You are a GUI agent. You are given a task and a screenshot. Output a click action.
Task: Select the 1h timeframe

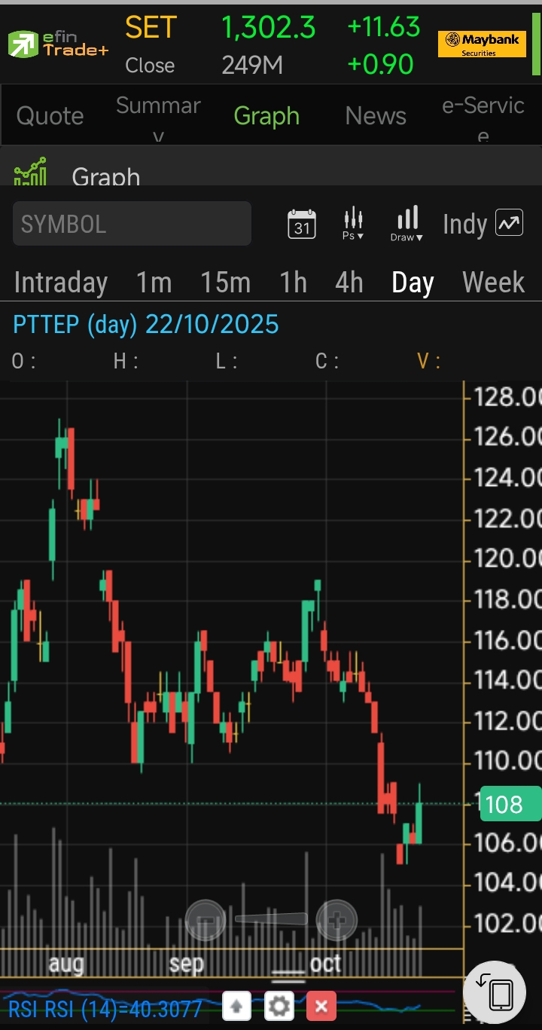(294, 283)
